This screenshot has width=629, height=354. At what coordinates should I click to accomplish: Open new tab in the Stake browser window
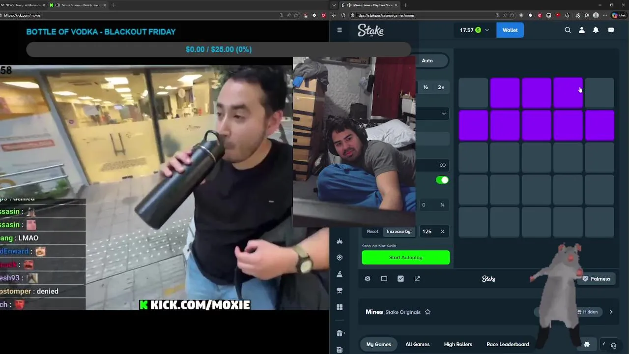[x=405, y=5]
